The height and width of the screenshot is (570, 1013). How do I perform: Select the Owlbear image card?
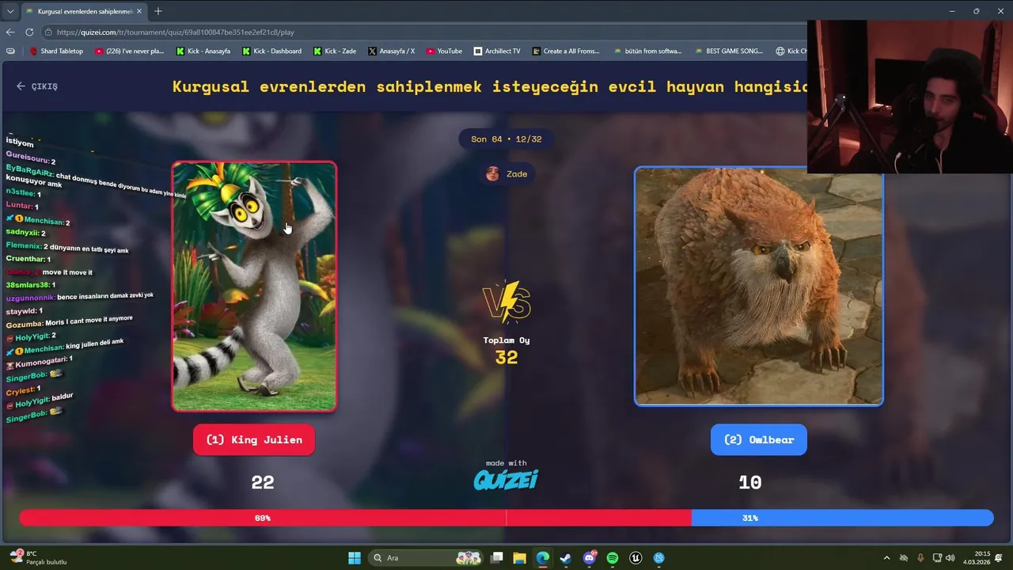click(759, 287)
